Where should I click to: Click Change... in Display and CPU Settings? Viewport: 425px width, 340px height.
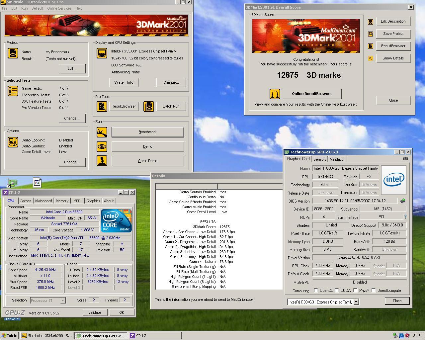[x=171, y=82]
